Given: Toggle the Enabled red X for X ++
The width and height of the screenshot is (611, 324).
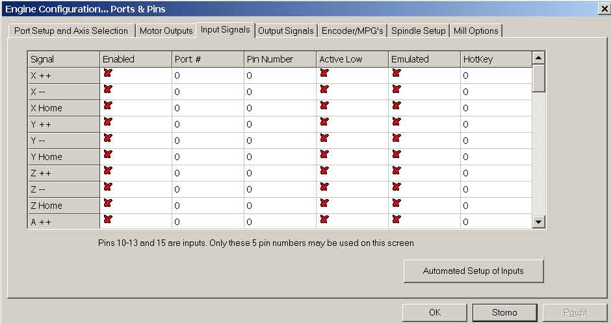Looking at the screenshot, I should tap(108, 74).
